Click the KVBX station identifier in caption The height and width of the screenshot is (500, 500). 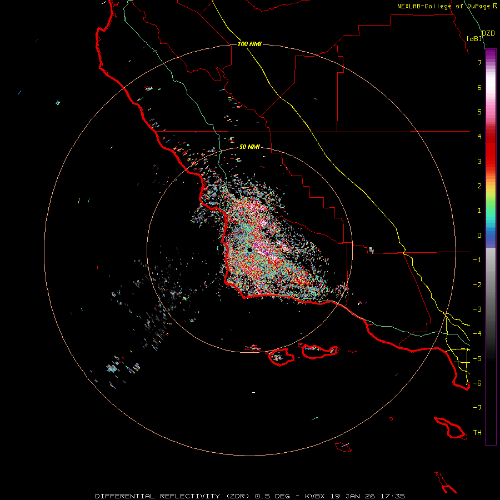(x=315, y=496)
